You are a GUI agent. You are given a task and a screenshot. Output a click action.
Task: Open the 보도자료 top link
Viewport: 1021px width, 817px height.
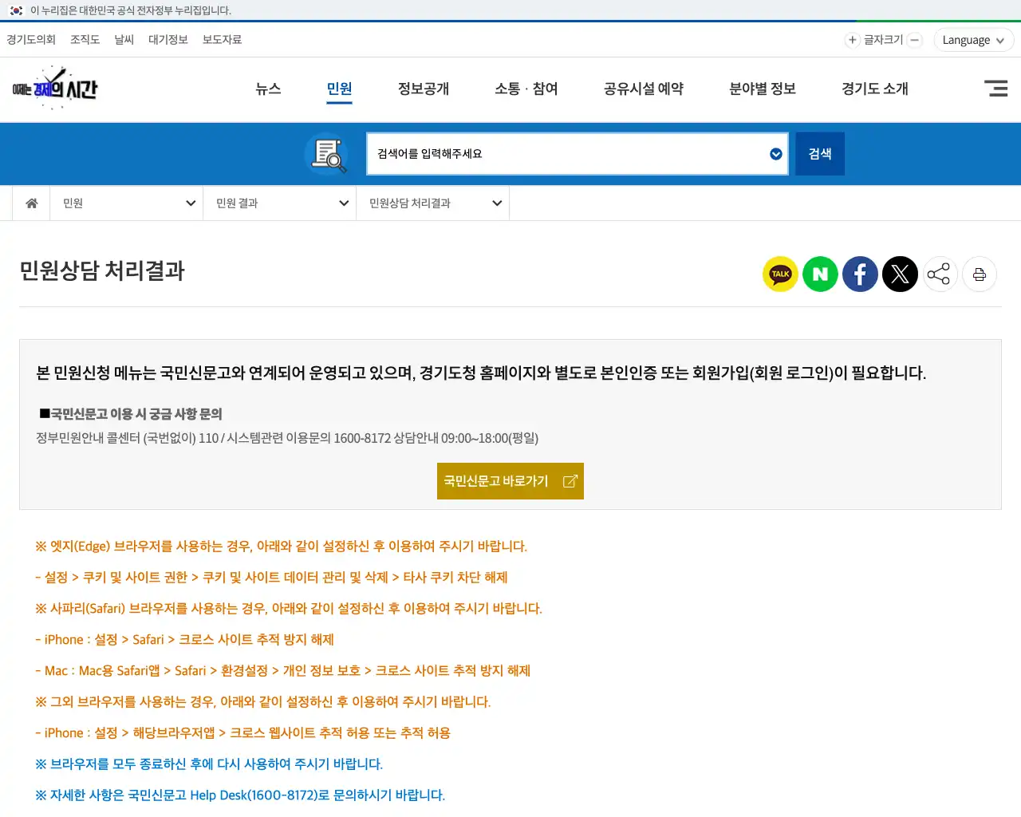click(x=223, y=40)
